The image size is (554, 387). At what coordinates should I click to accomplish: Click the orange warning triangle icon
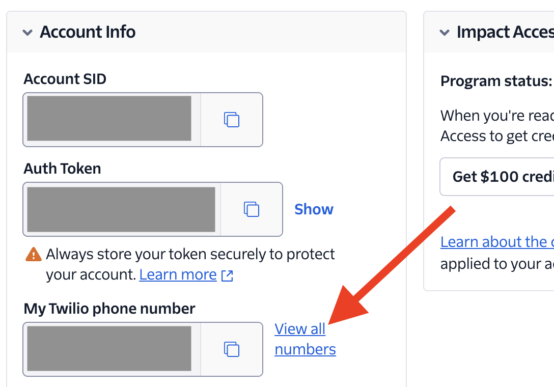coord(34,254)
